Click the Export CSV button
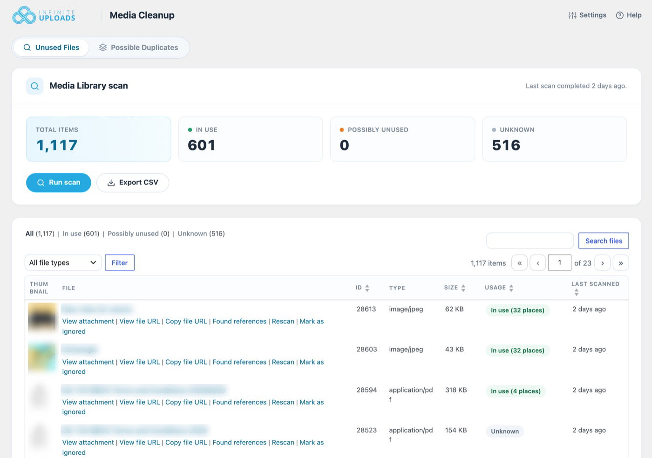The width and height of the screenshot is (652, 458). tap(133, 182)
